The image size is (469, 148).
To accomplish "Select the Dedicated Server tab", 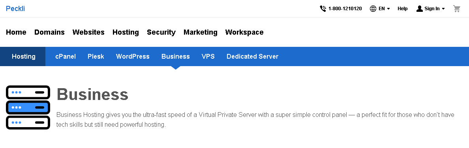I will (252, 56).
